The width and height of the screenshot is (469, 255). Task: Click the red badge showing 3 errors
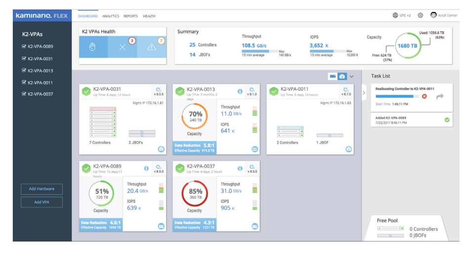pyautogui.click(x=132, y=40)
